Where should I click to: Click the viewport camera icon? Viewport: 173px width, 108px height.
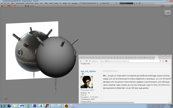point(26,6)
